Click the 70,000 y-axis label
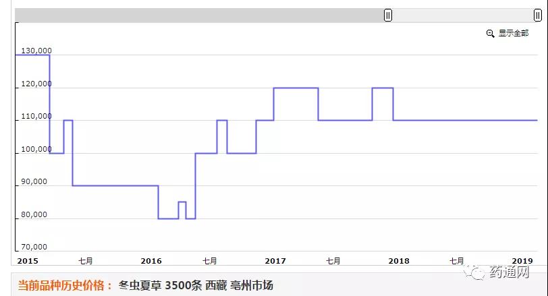The height and width of the screenshot is (296, 548). coord(34,247)
